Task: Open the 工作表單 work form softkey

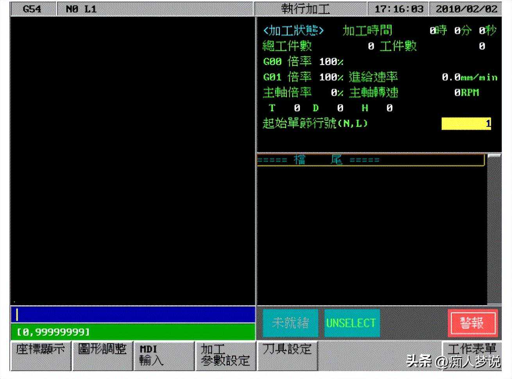Action: coord(472,348)
